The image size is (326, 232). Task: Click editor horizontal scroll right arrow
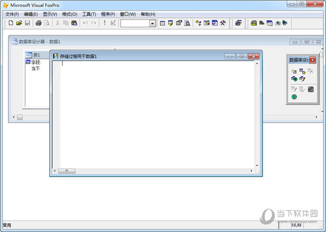point(251,171)
